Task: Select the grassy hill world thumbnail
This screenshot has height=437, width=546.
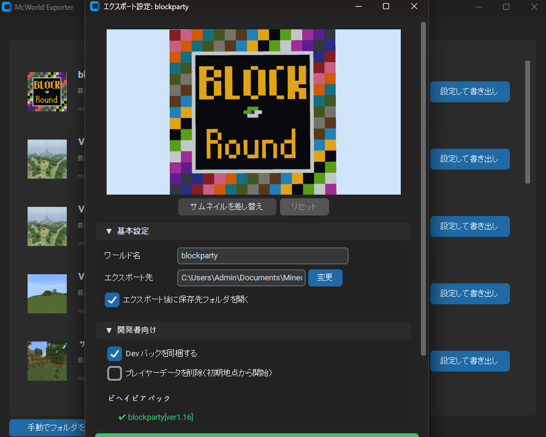Action: coord(47,294)
